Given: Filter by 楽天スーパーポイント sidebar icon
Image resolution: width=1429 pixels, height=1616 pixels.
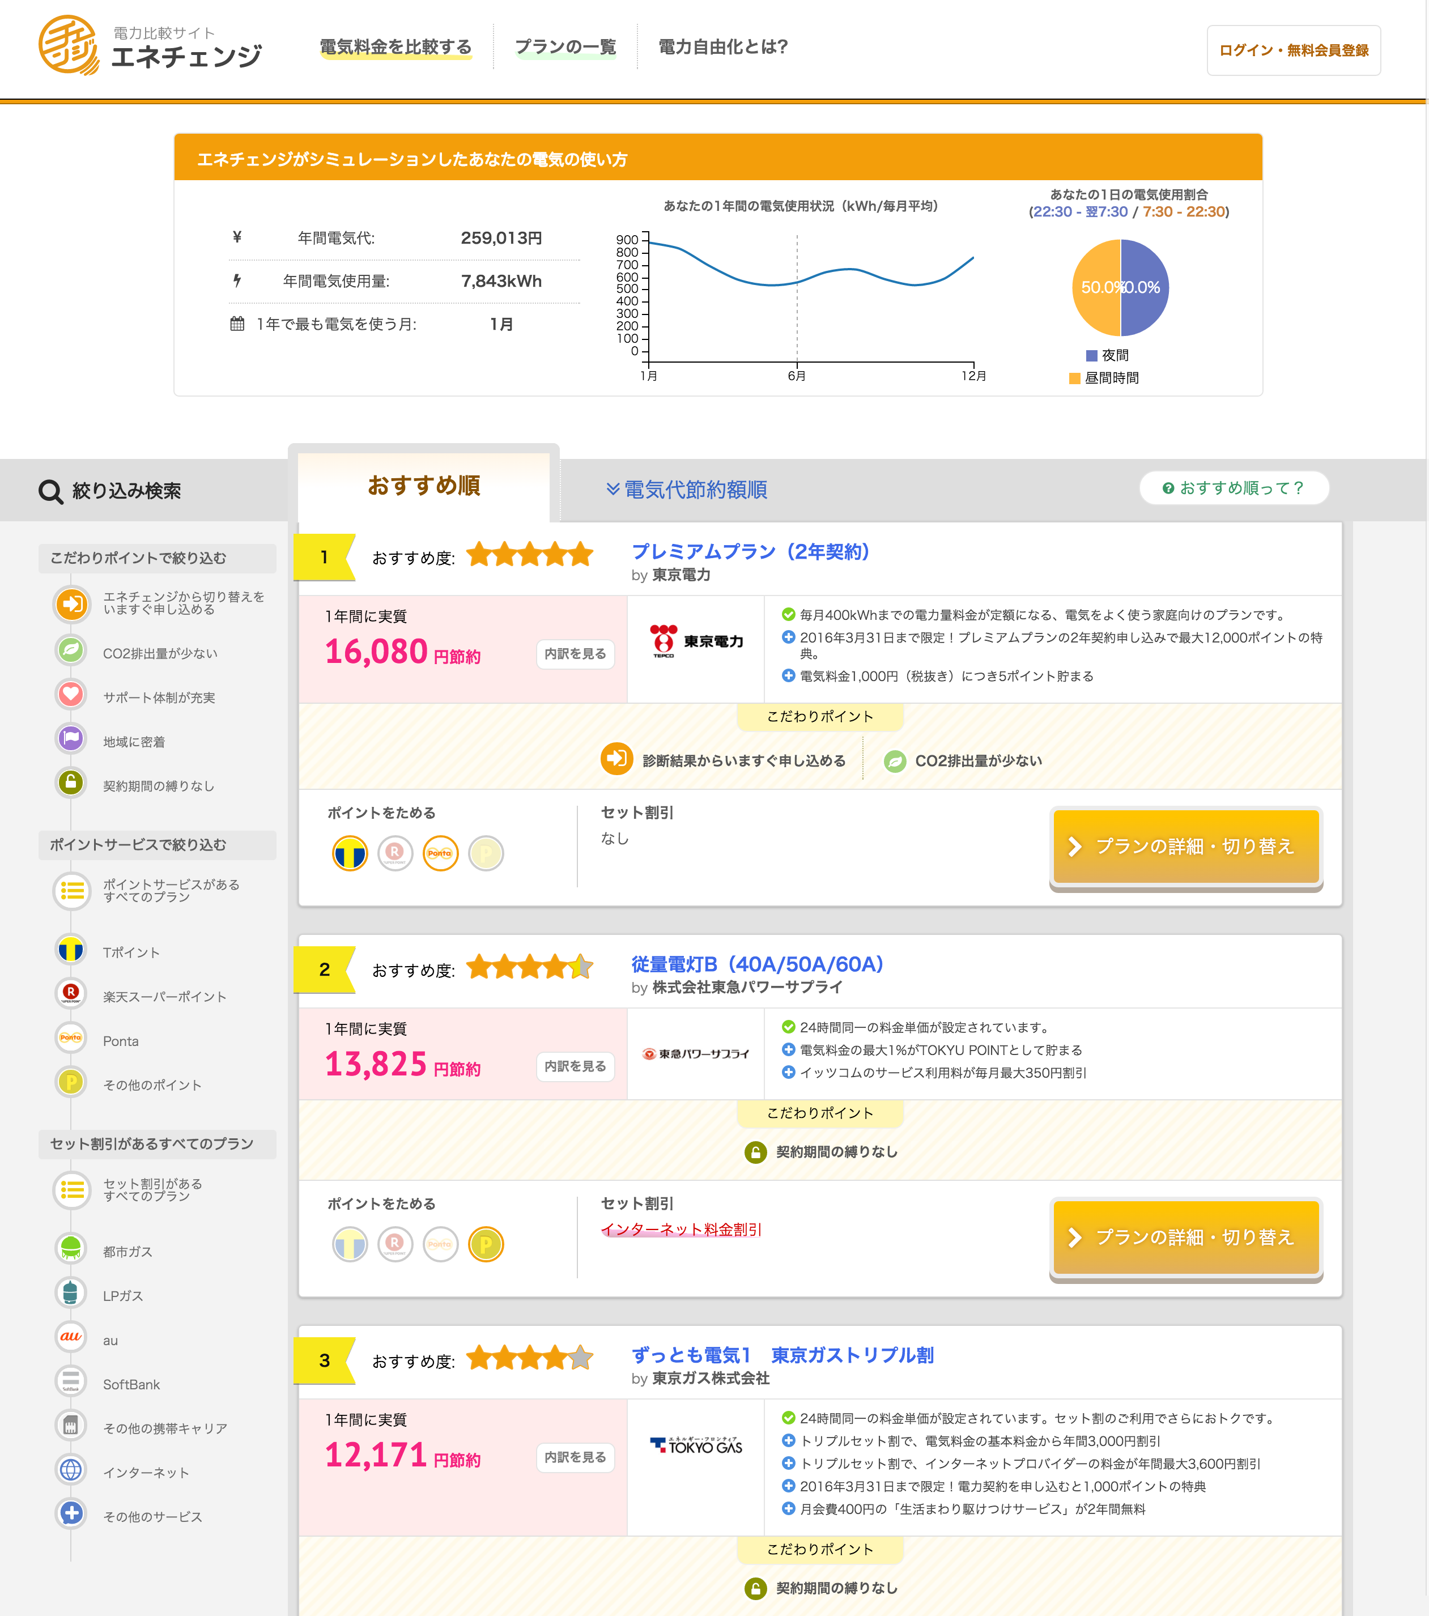Looking at the screenshot, I should (71, 993).
